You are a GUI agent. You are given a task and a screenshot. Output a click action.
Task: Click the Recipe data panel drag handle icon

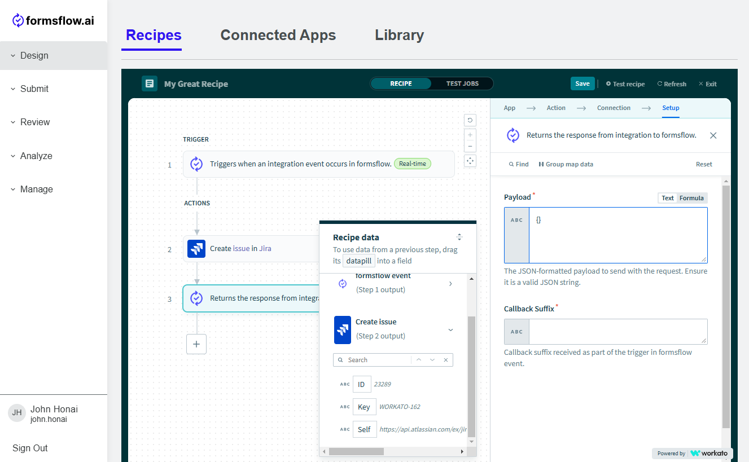459,237
